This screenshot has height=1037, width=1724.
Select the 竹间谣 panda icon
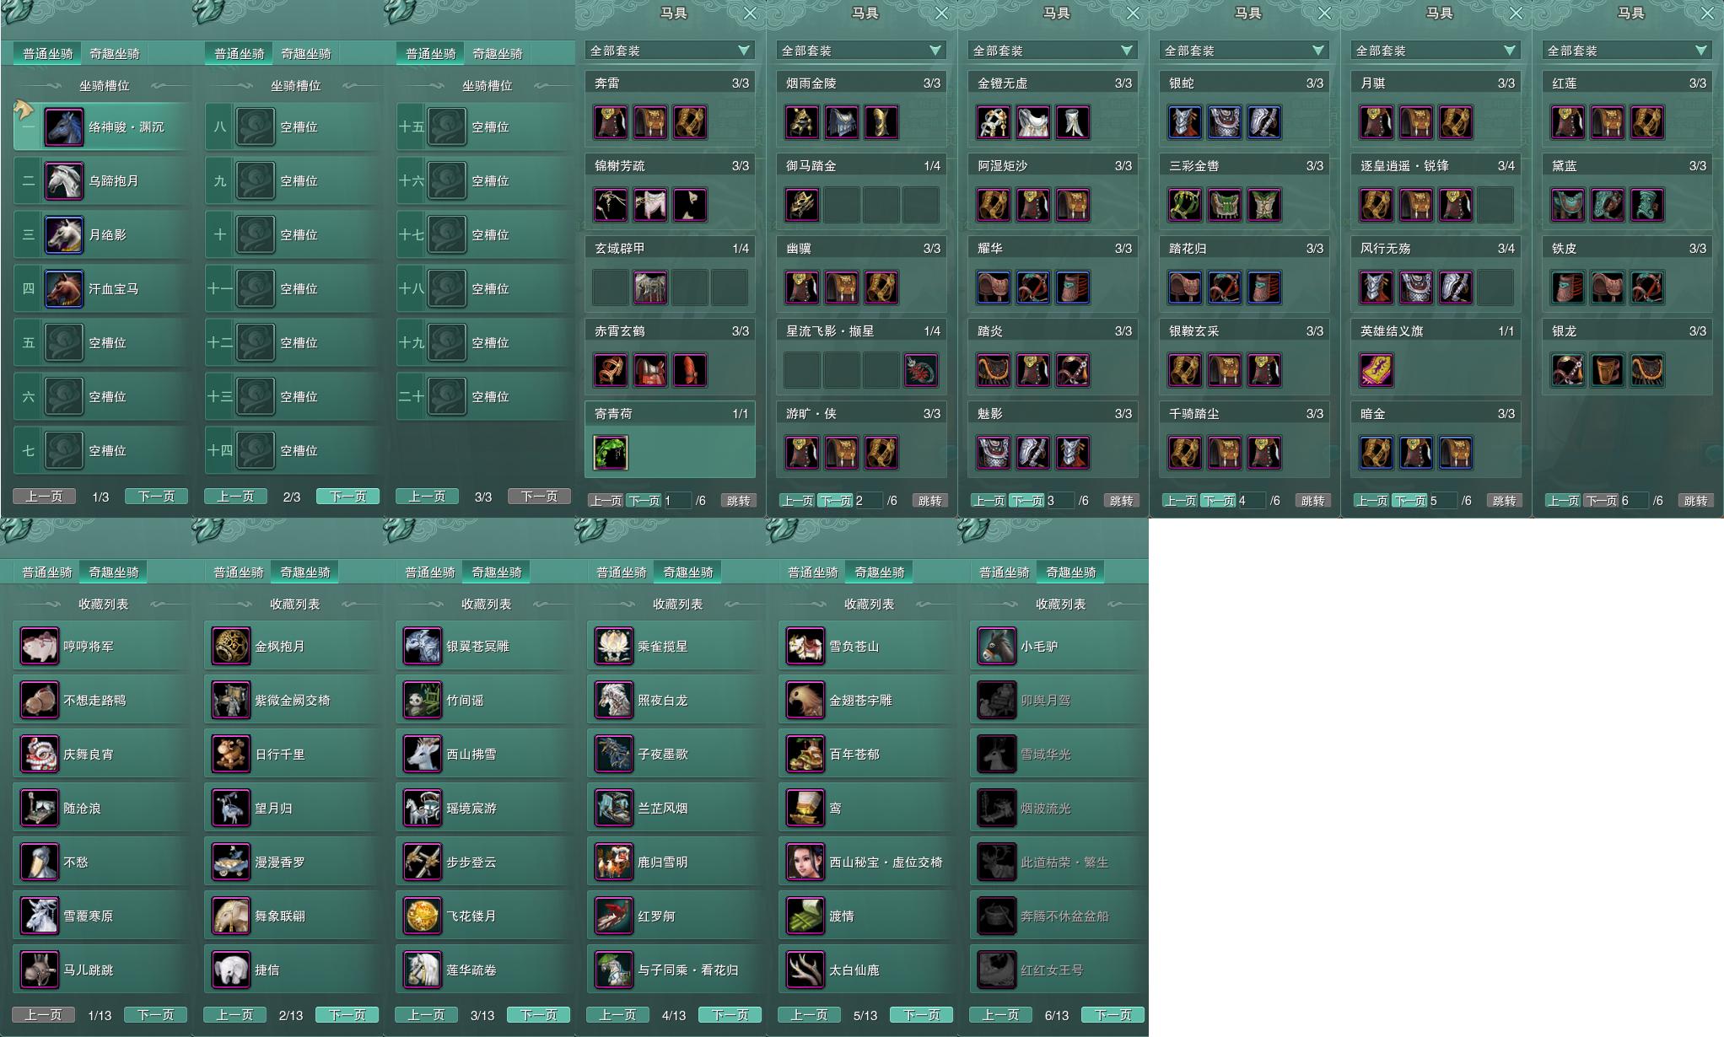[x=423, y=701]
